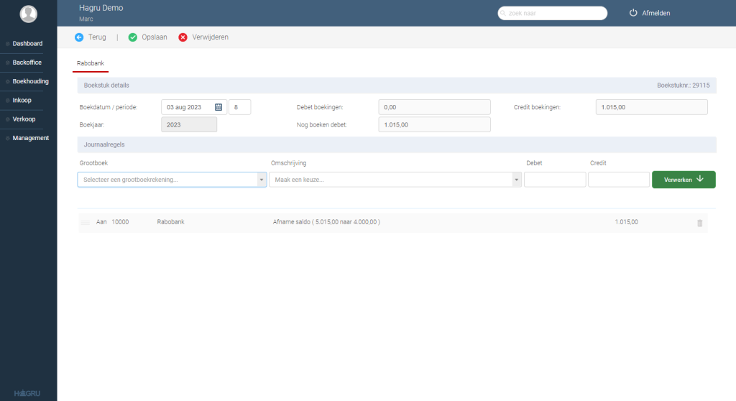Open the Boekhouding sidebar menu
Viewport: 736px width, 401px height.
(x=30, y=81)
